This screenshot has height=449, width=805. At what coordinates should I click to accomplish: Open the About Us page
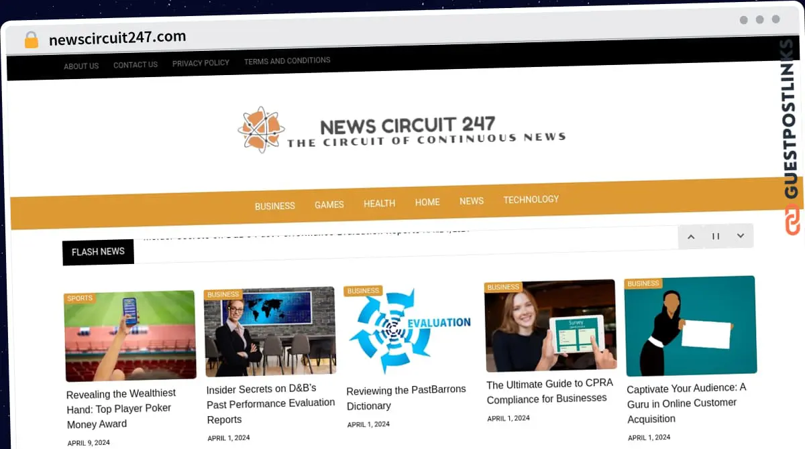click(x=81, y=66)
